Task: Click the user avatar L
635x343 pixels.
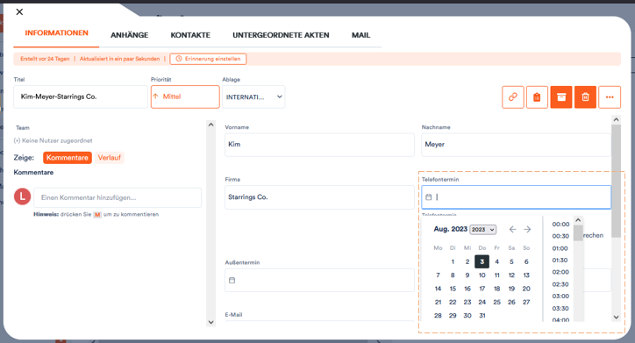Action: pos(22,197)
